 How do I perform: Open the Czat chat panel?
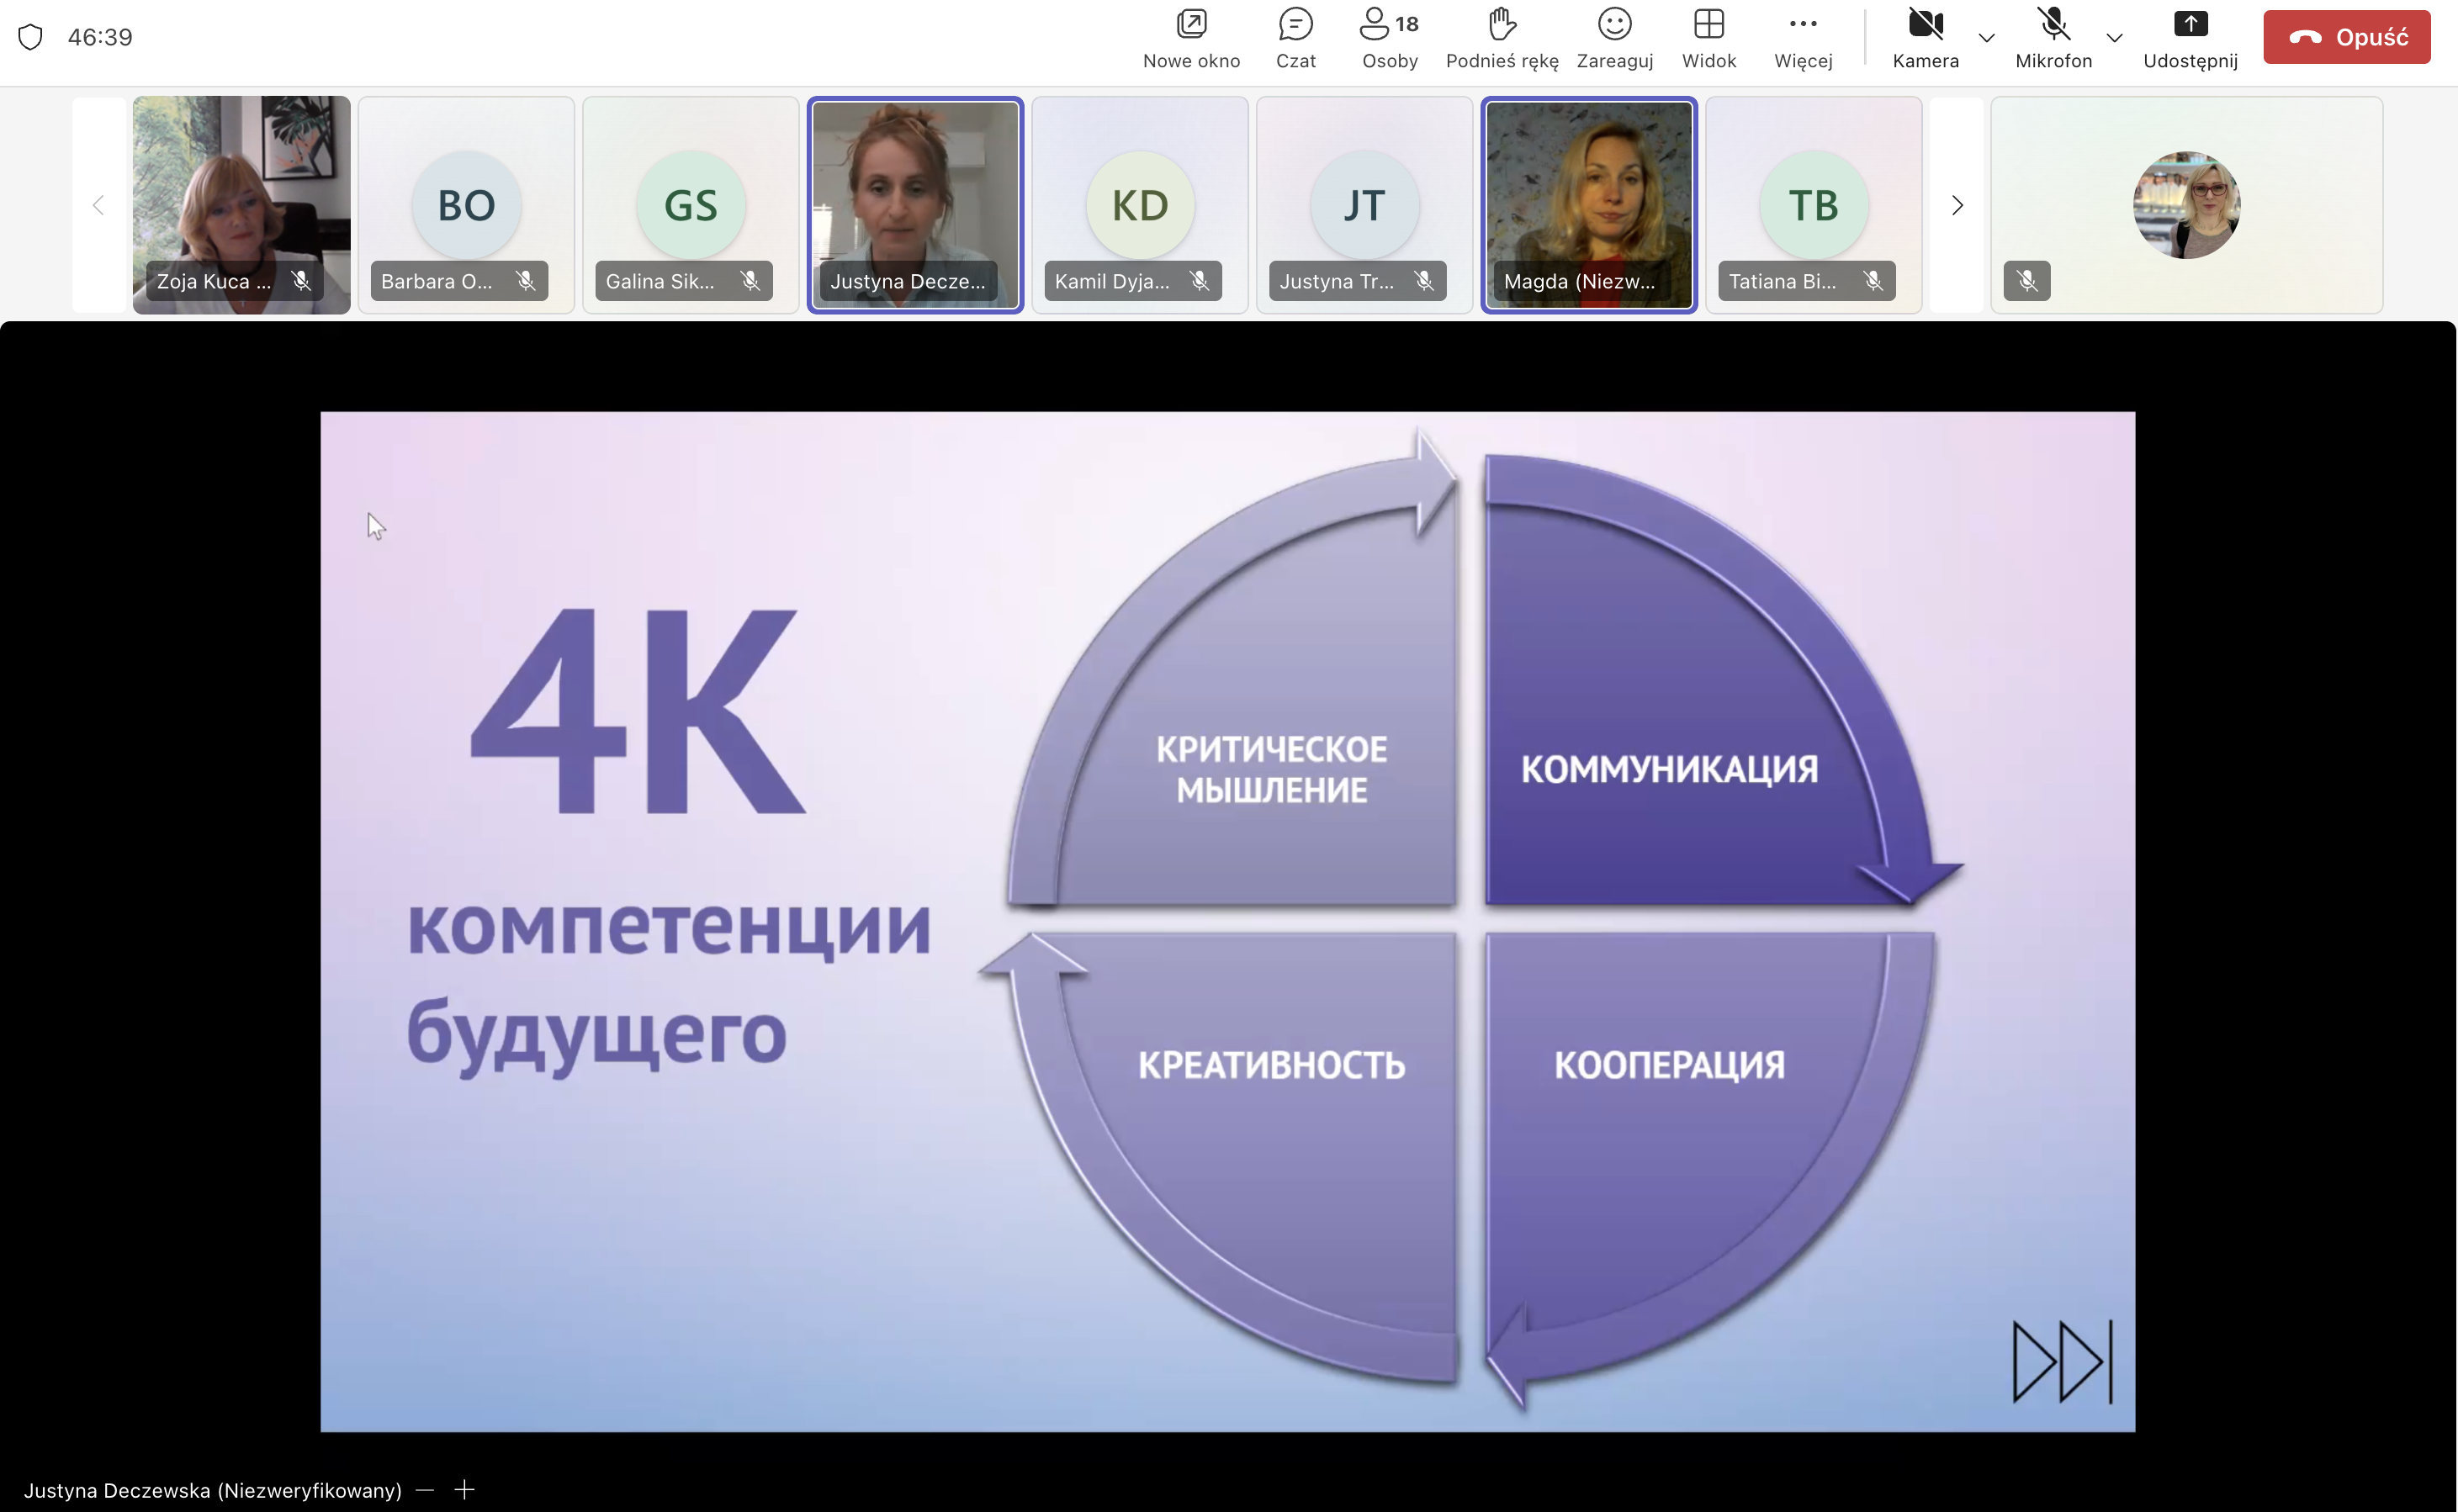(x=1295, y=24)
